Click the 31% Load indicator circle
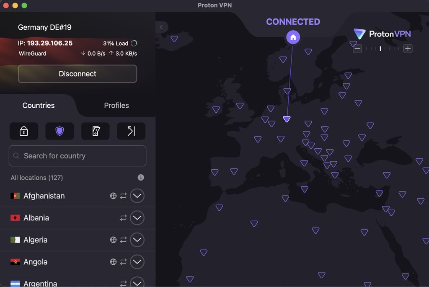Image resolution: width=429 pixels, height=287 pixels. tap(134, 43)
